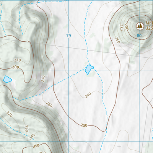The height and width of the screenshot is (153, 153).
Task: Click the '350' contour label
Action: click(36, 146)
